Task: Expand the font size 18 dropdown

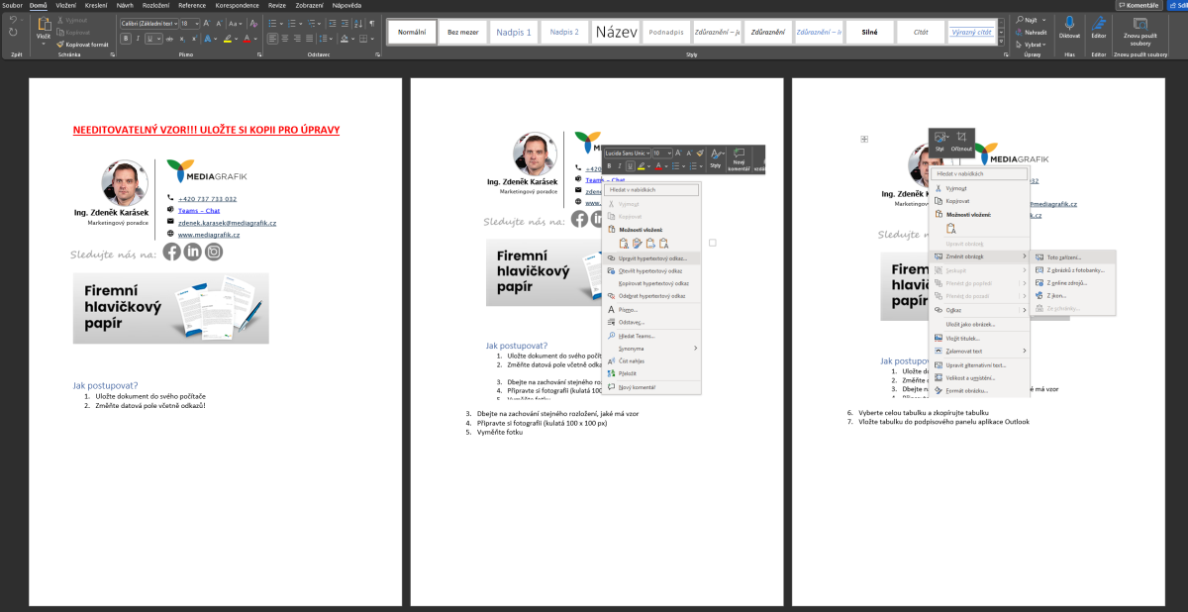Action: click(x=197, y=22)
